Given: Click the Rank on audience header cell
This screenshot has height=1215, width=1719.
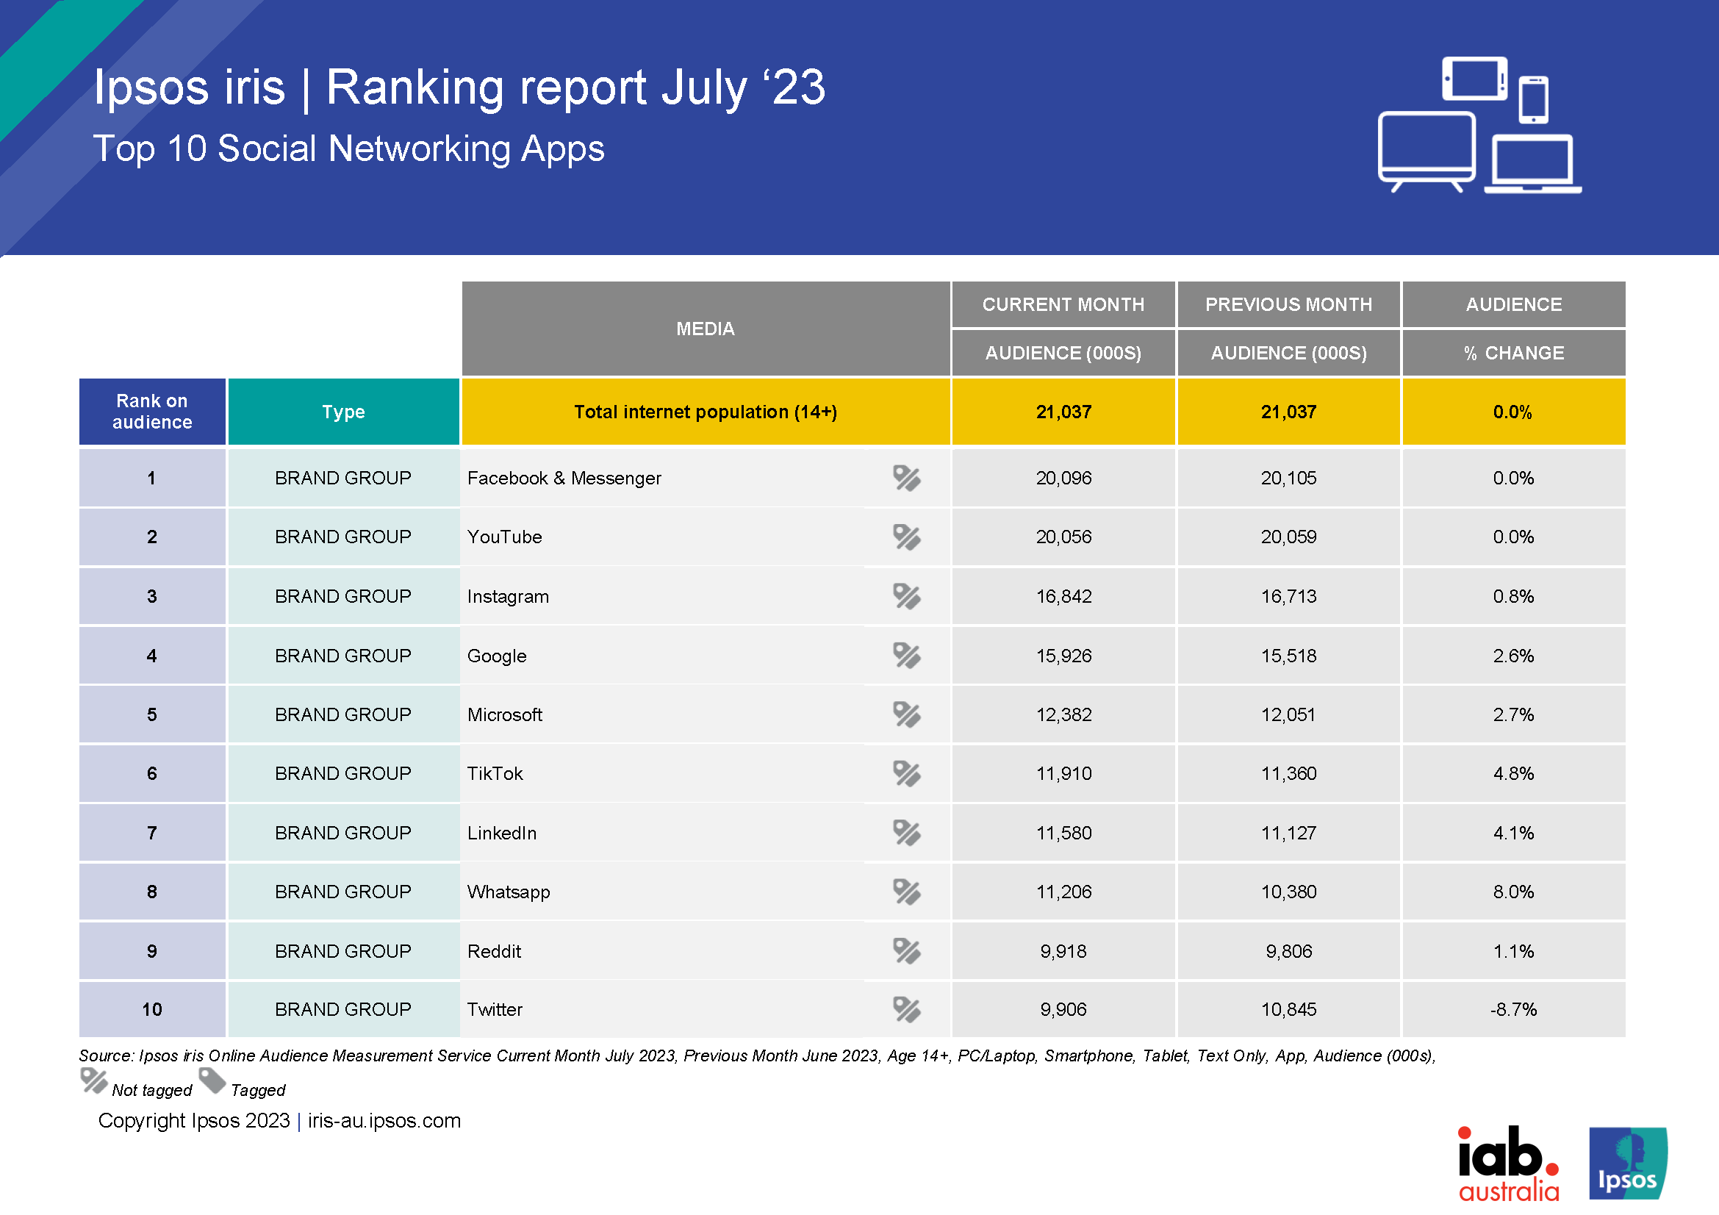Looking at the screenshot, I should tap(152, 412).
